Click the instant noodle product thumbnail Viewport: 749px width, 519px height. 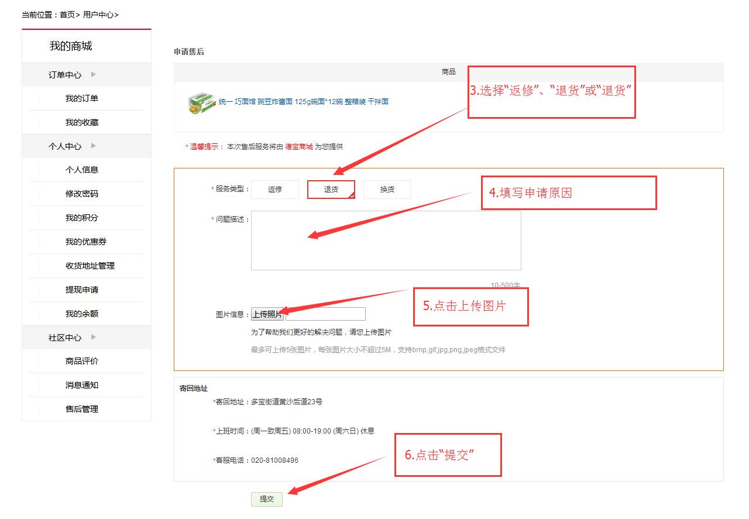point(201,102)
